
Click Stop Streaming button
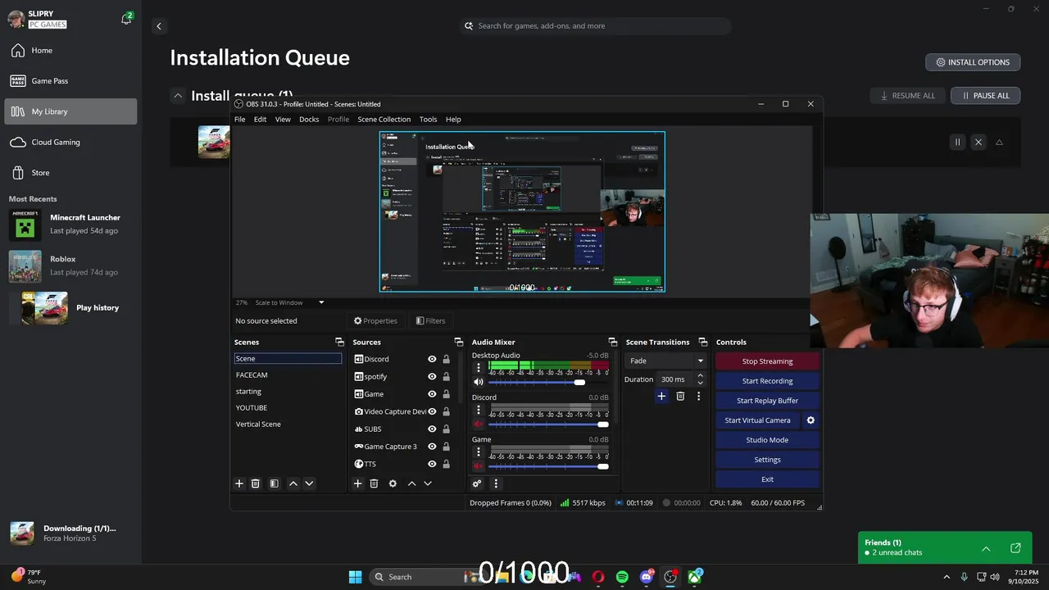pyautogui.click(x=767, y=361)
